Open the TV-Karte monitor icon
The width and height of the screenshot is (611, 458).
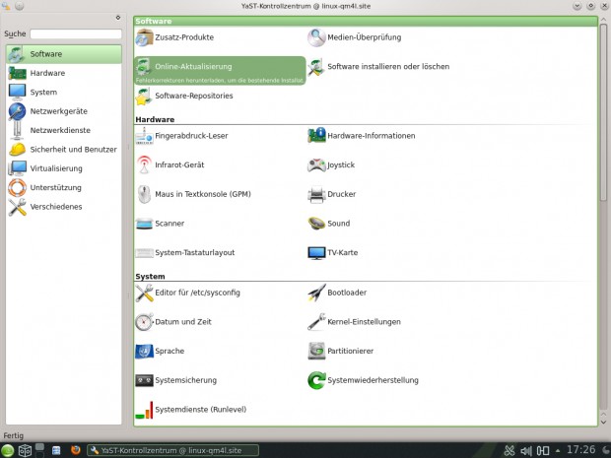[316, 253]
